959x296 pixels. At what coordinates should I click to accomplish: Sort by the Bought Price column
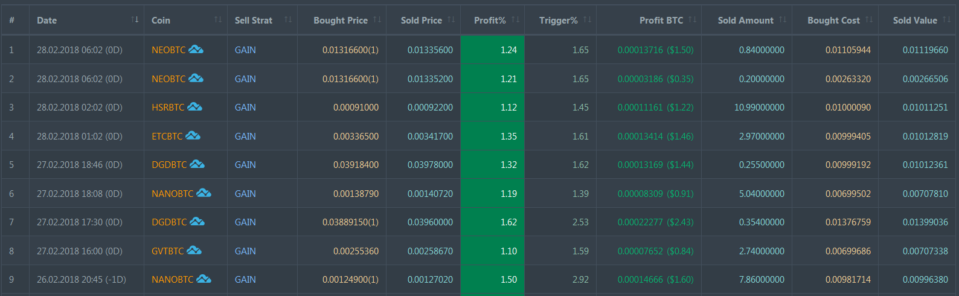click(x=342, y=20)
